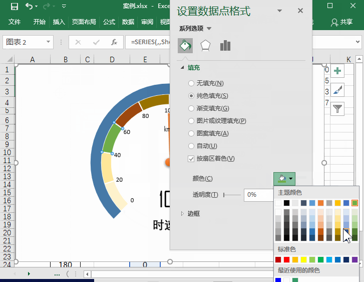Select the Effects pentagon icon
The image size is (364, 282).
point(205,46)
